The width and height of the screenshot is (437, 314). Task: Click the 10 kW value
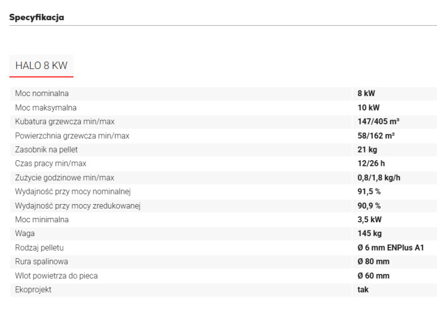(369, 107)
